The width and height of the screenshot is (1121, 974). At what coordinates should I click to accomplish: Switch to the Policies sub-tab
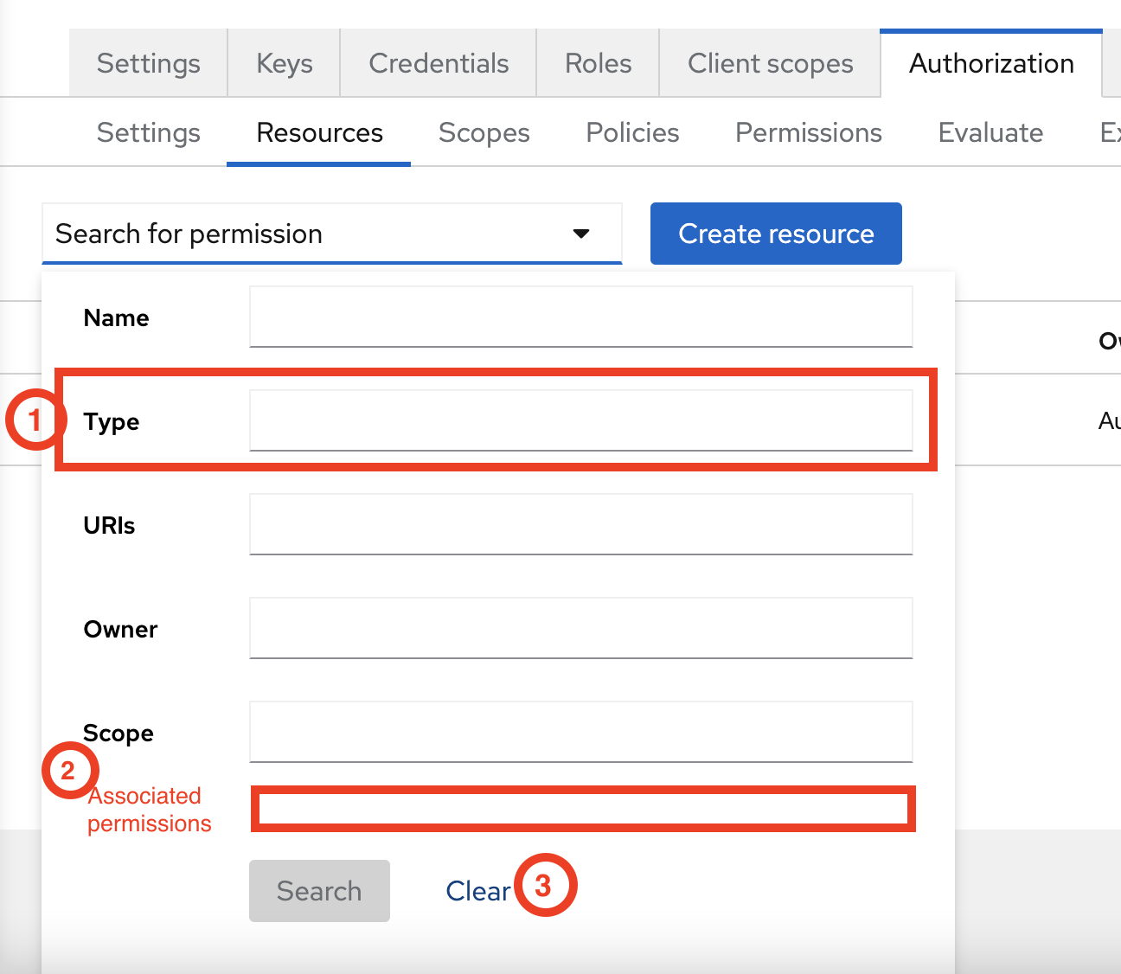tap(631, 132)
